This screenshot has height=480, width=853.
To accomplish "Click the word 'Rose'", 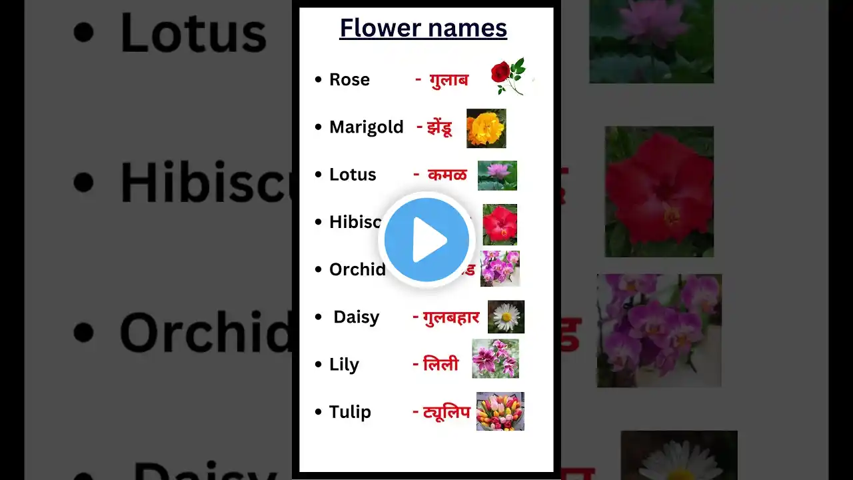I will [x=349, y=79].
